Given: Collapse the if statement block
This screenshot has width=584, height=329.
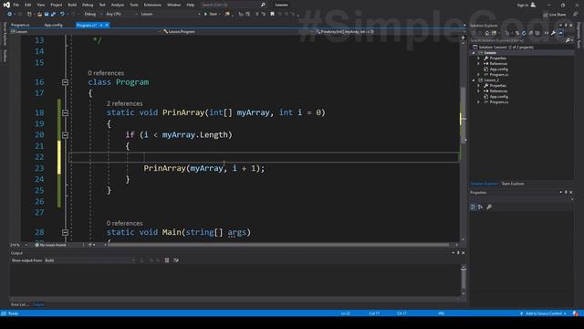Looking at the screenshot, I should 65,134.
